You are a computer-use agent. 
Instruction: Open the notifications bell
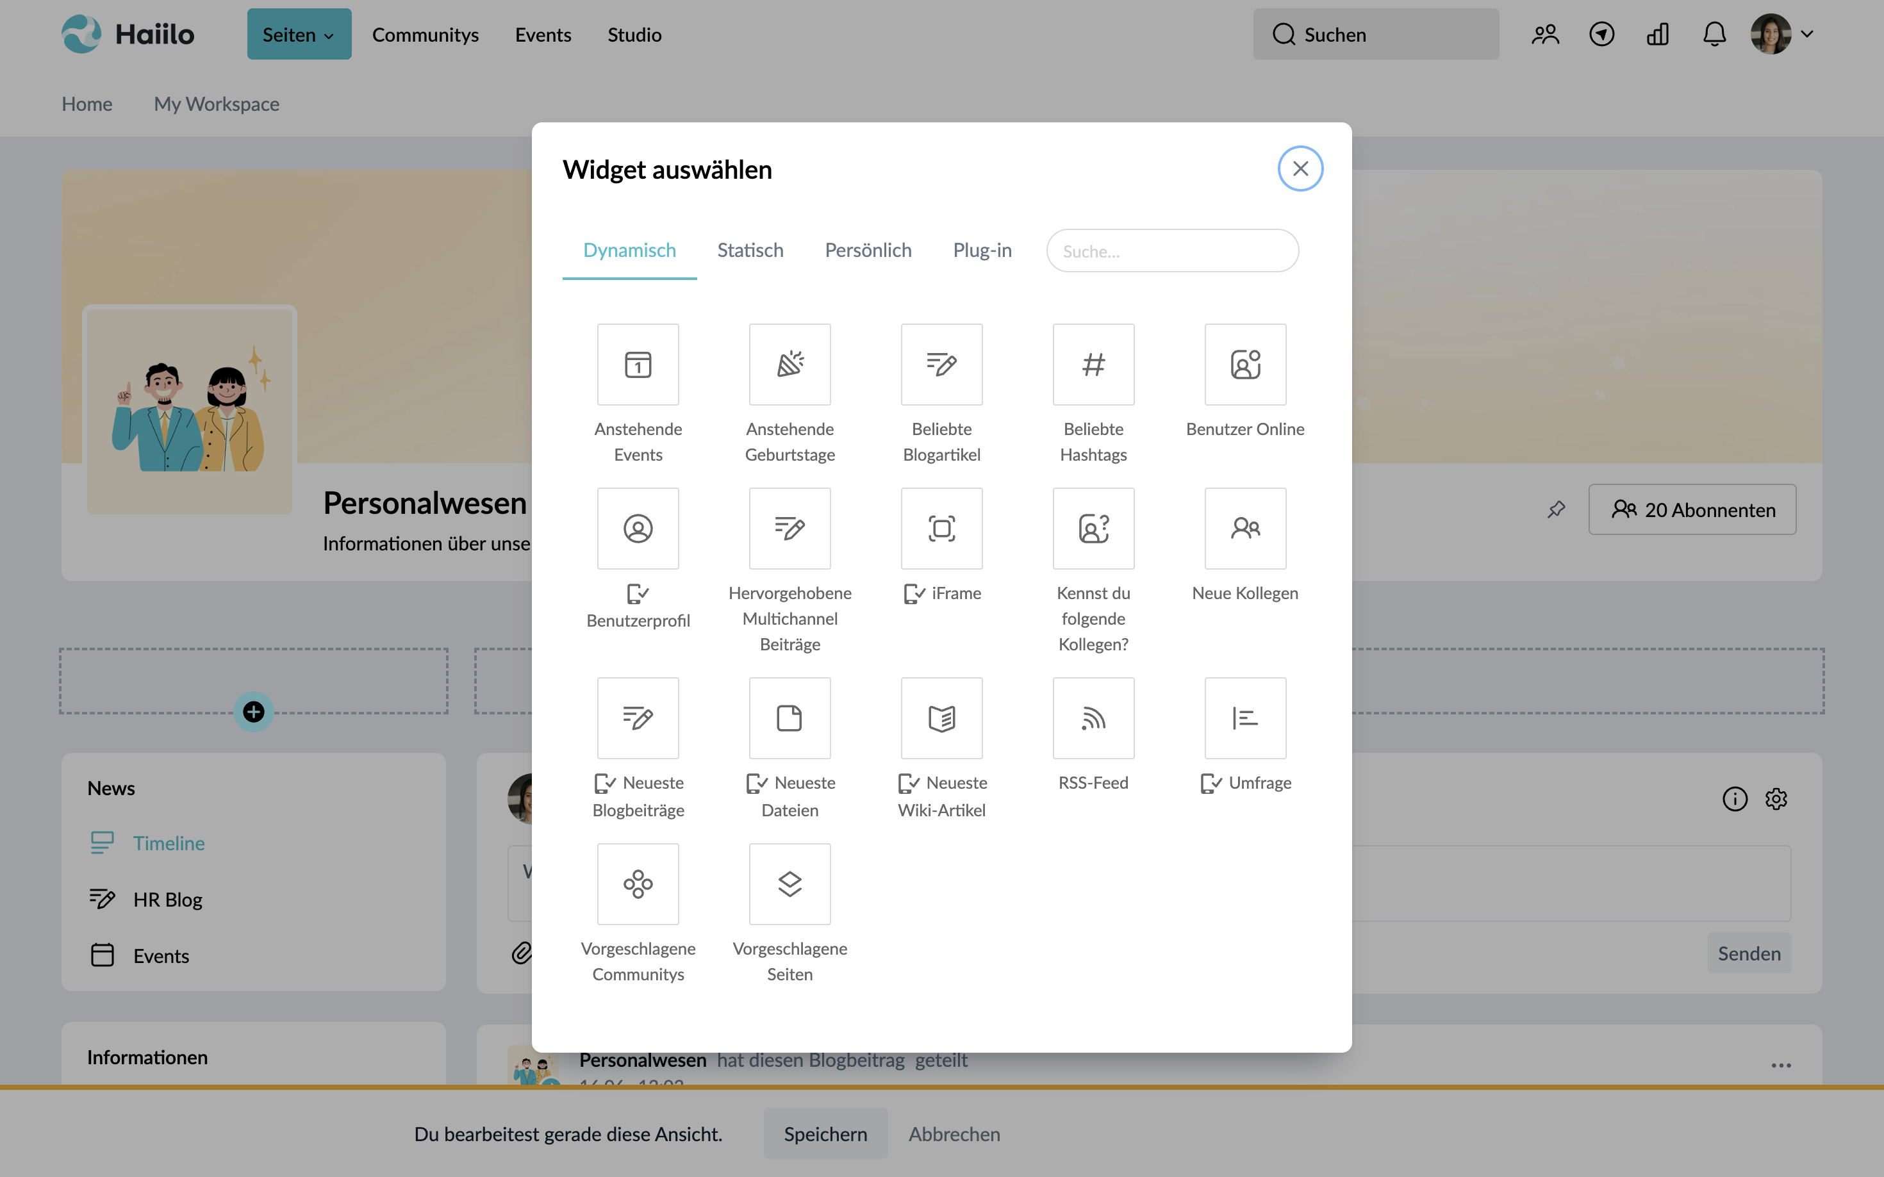coord(1714,34)
